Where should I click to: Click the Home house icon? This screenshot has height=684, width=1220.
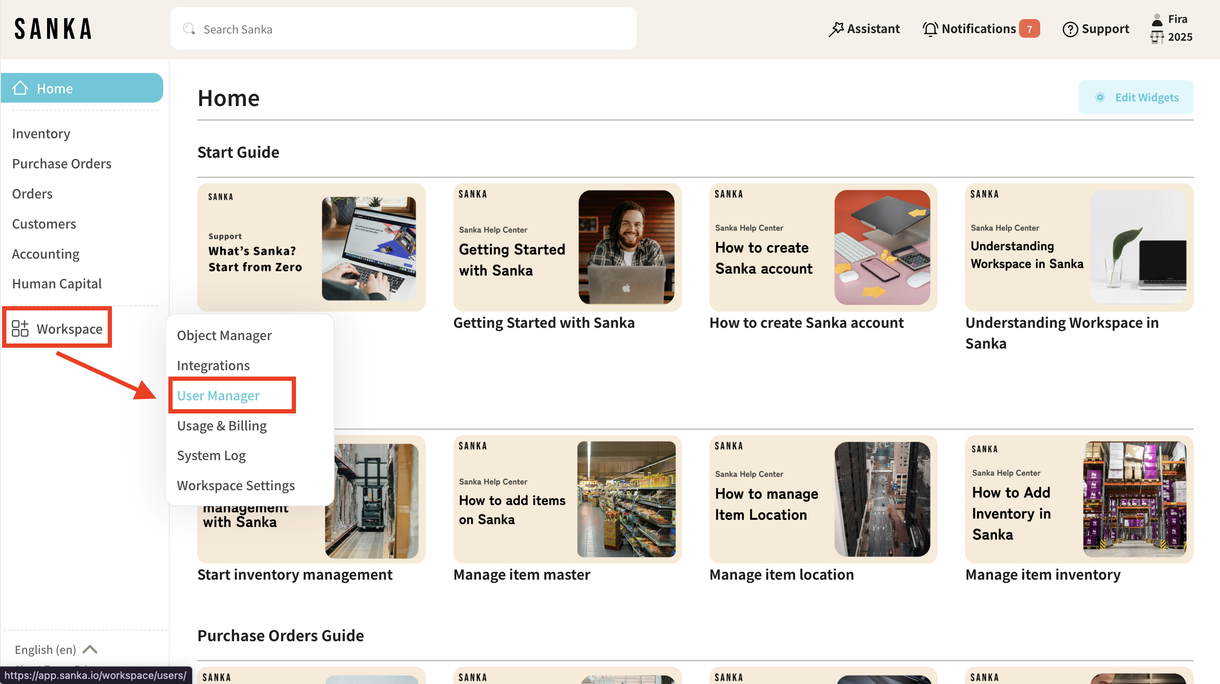[20, 88]
